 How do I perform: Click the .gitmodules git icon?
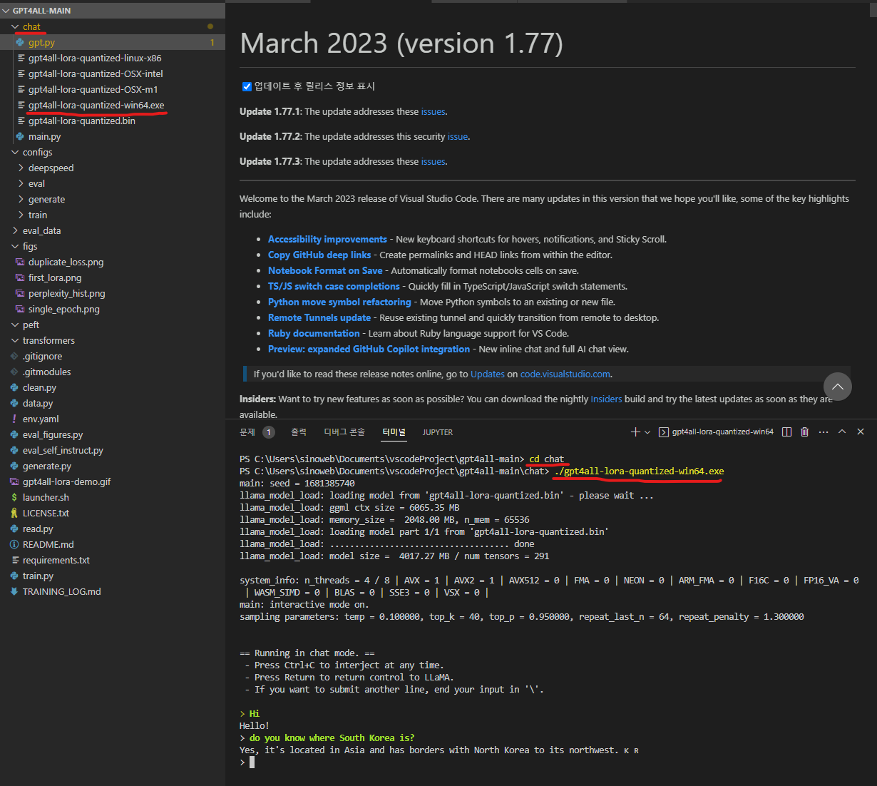coord(14,372)
